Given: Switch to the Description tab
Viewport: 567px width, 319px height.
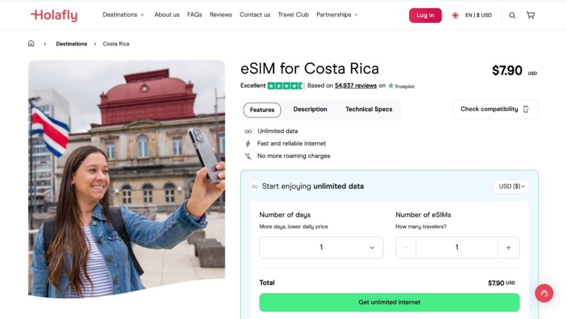Looking at the screenshot, I should 310,109.
